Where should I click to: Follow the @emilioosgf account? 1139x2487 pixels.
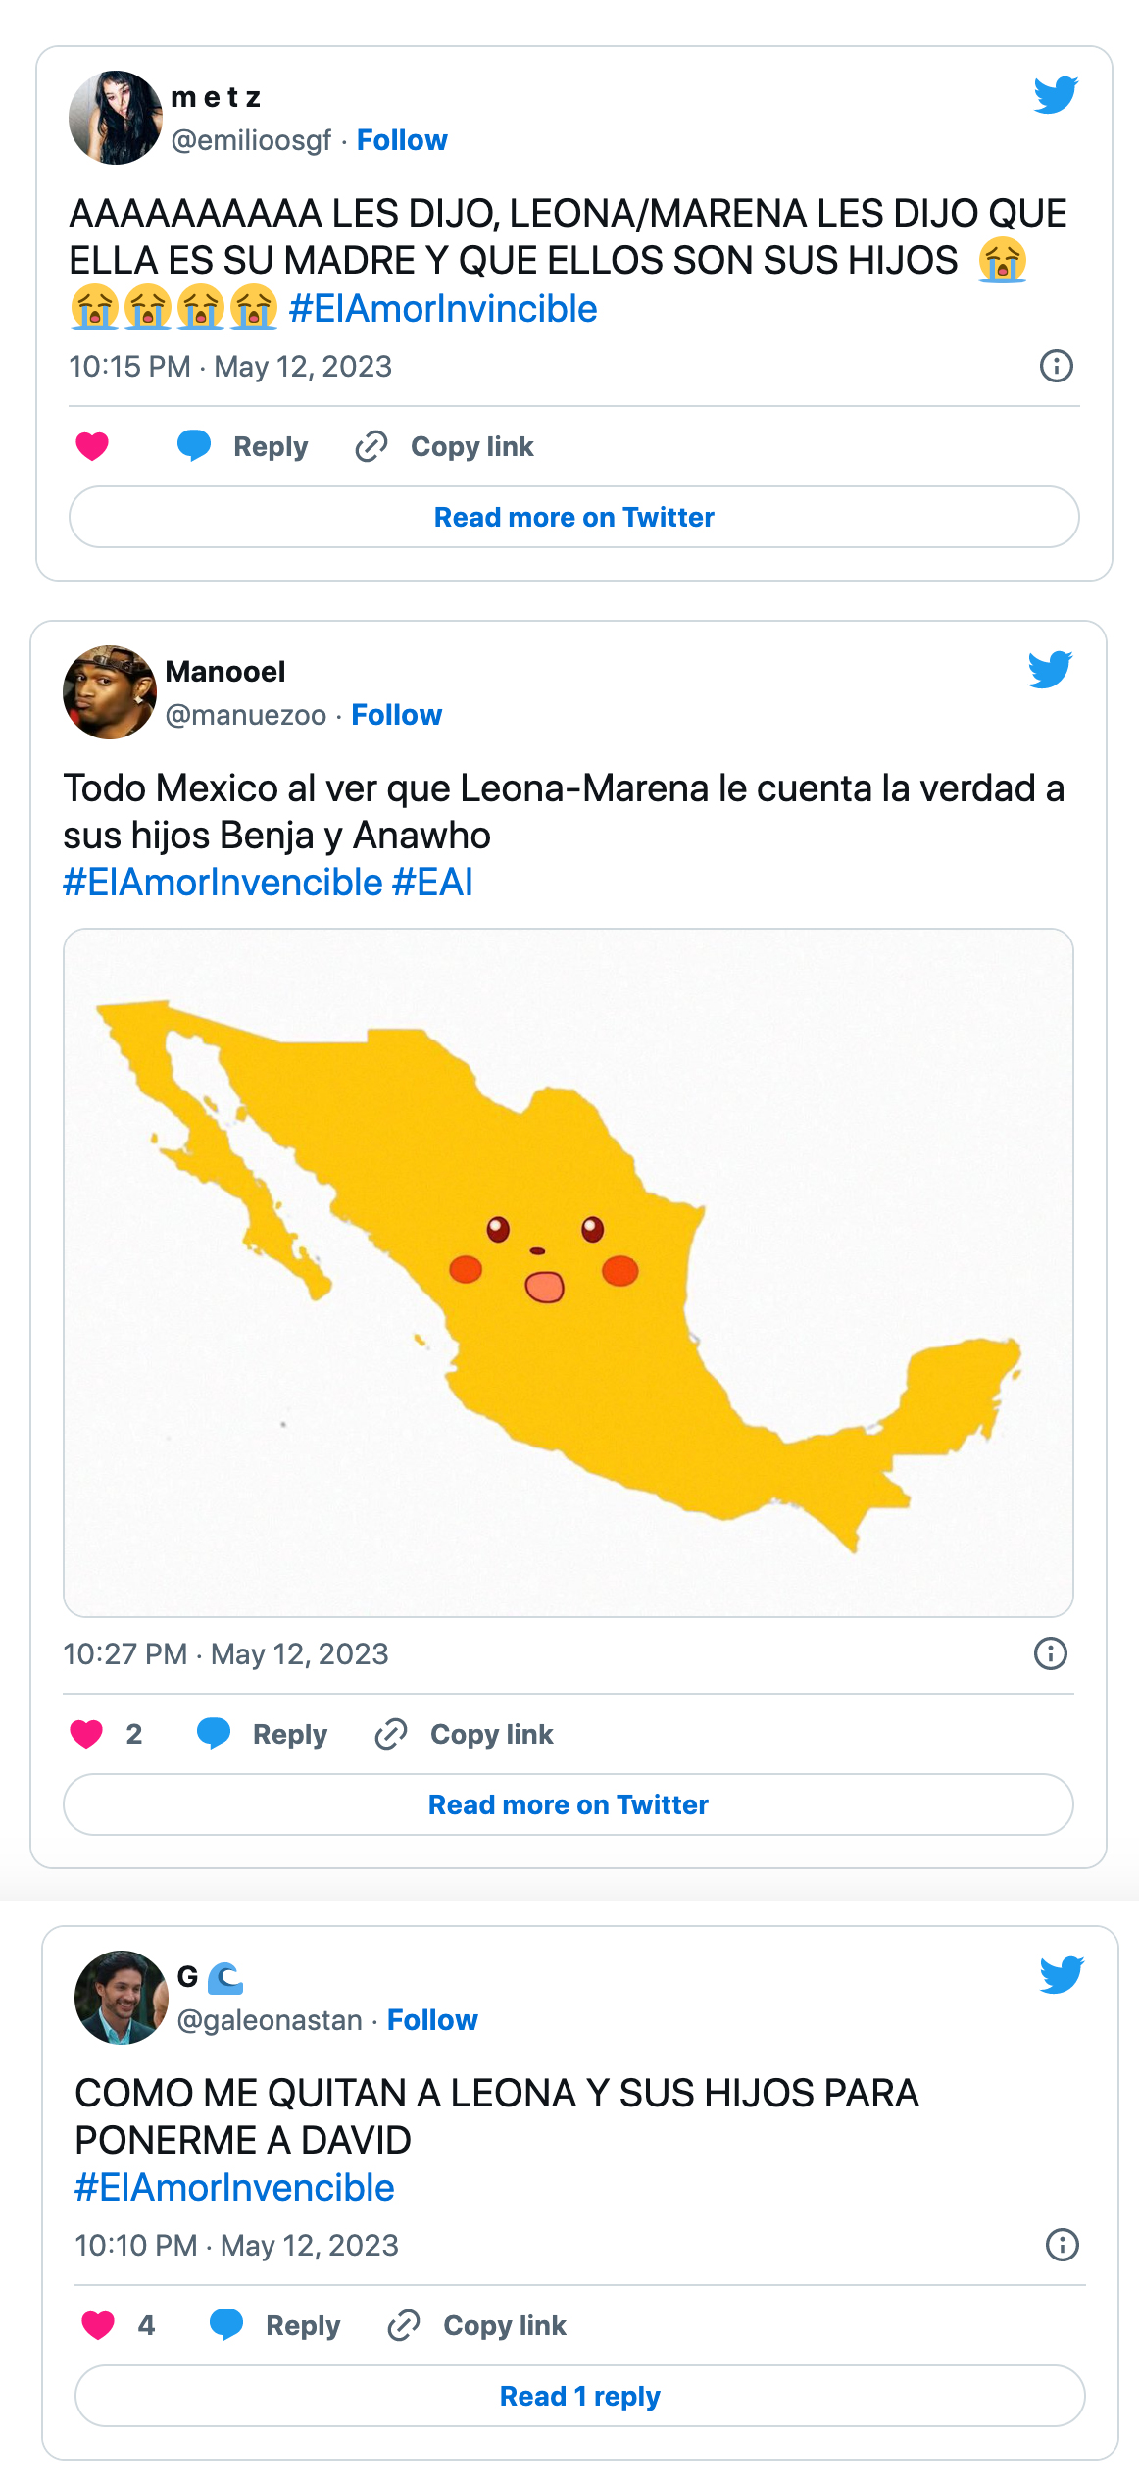click(x=402, y=141)
